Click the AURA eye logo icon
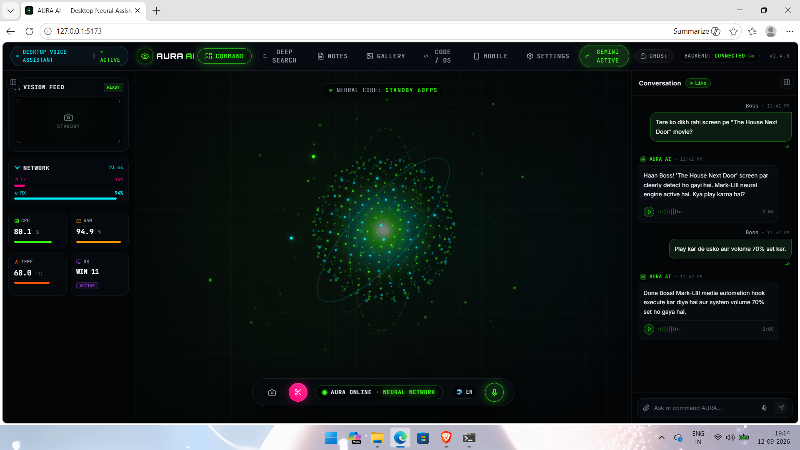 (145, 56)
